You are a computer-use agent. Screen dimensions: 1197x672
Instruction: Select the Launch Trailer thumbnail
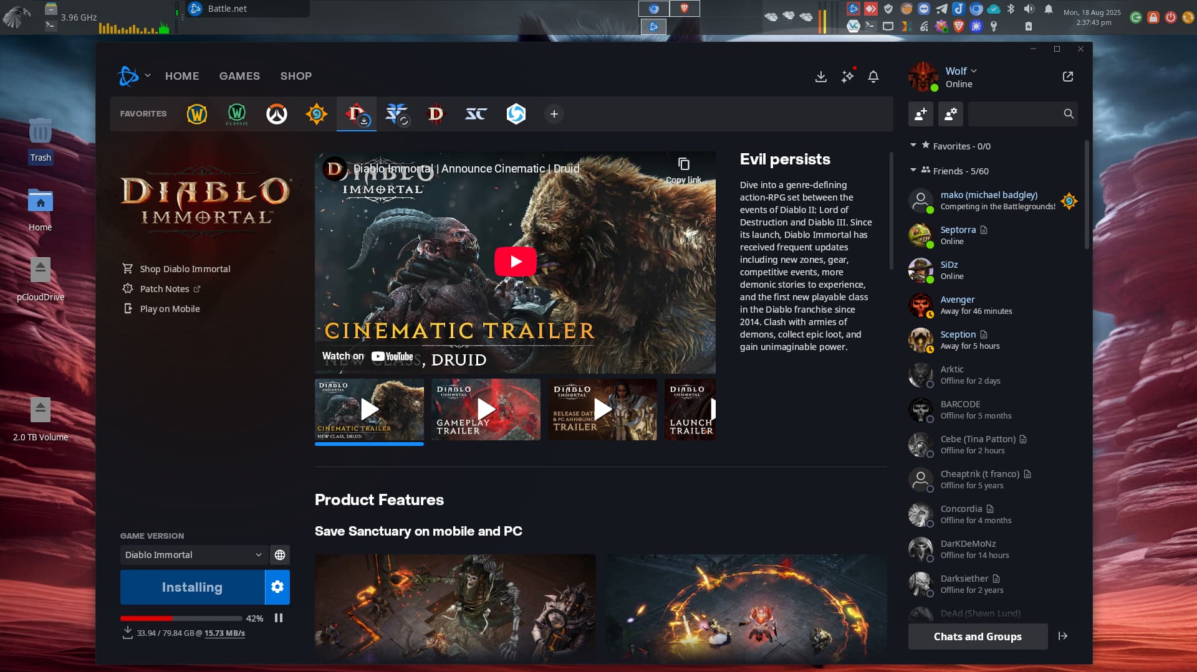pyautogui.click(x=690, y=409)
